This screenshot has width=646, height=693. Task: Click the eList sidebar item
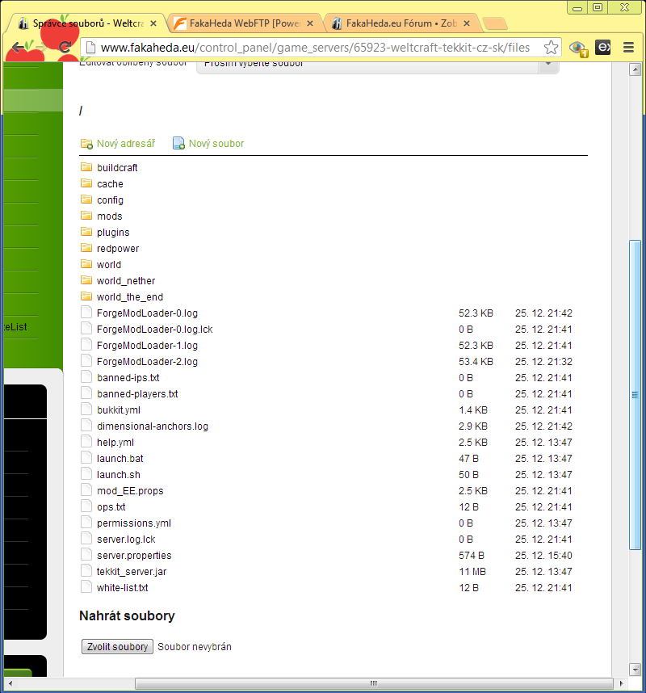click(x=16, y=326)
